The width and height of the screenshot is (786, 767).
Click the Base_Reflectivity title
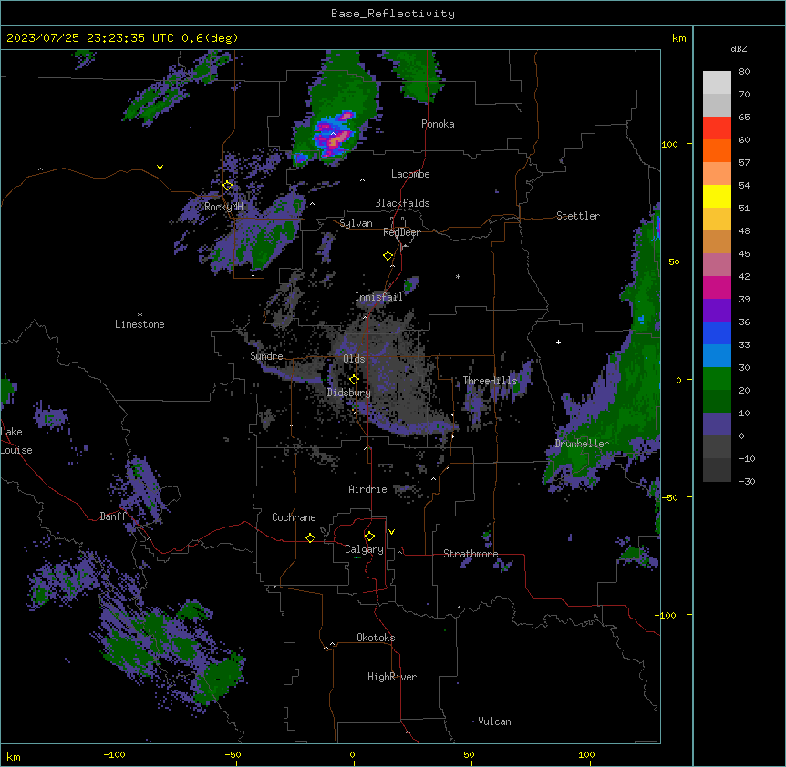coord(393,14)
